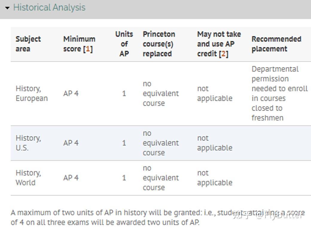Click the History, U.S. subject cell
The image size is (311, 229).
[x=28, y=143]
